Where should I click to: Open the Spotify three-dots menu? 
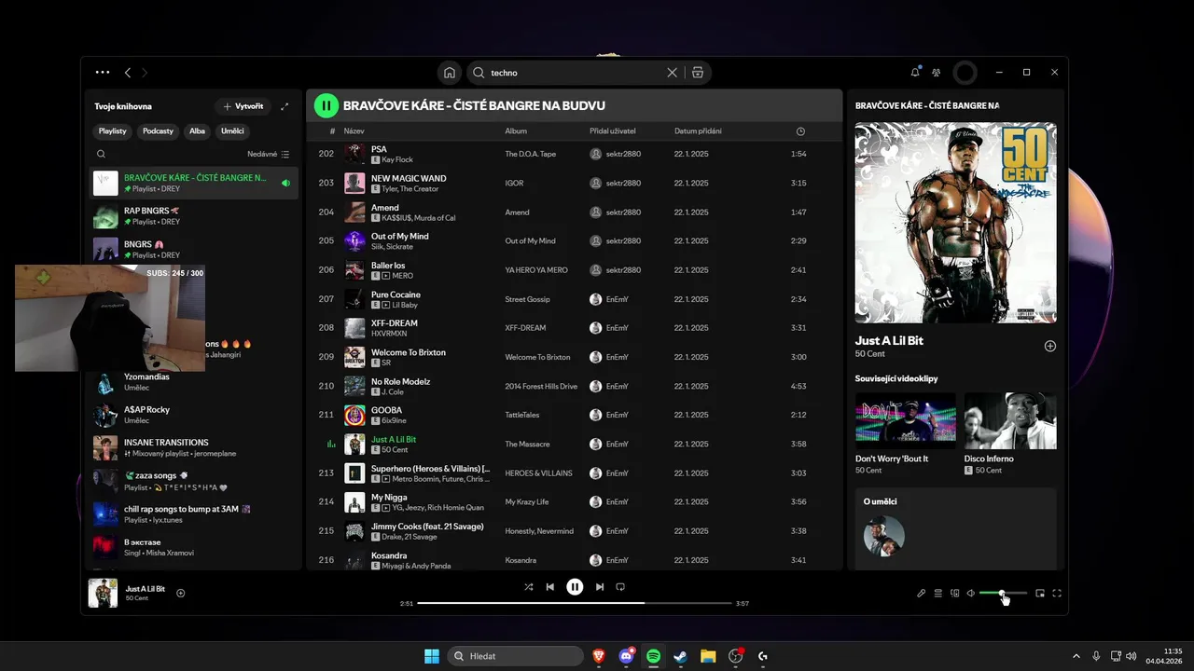click(103, 72)
